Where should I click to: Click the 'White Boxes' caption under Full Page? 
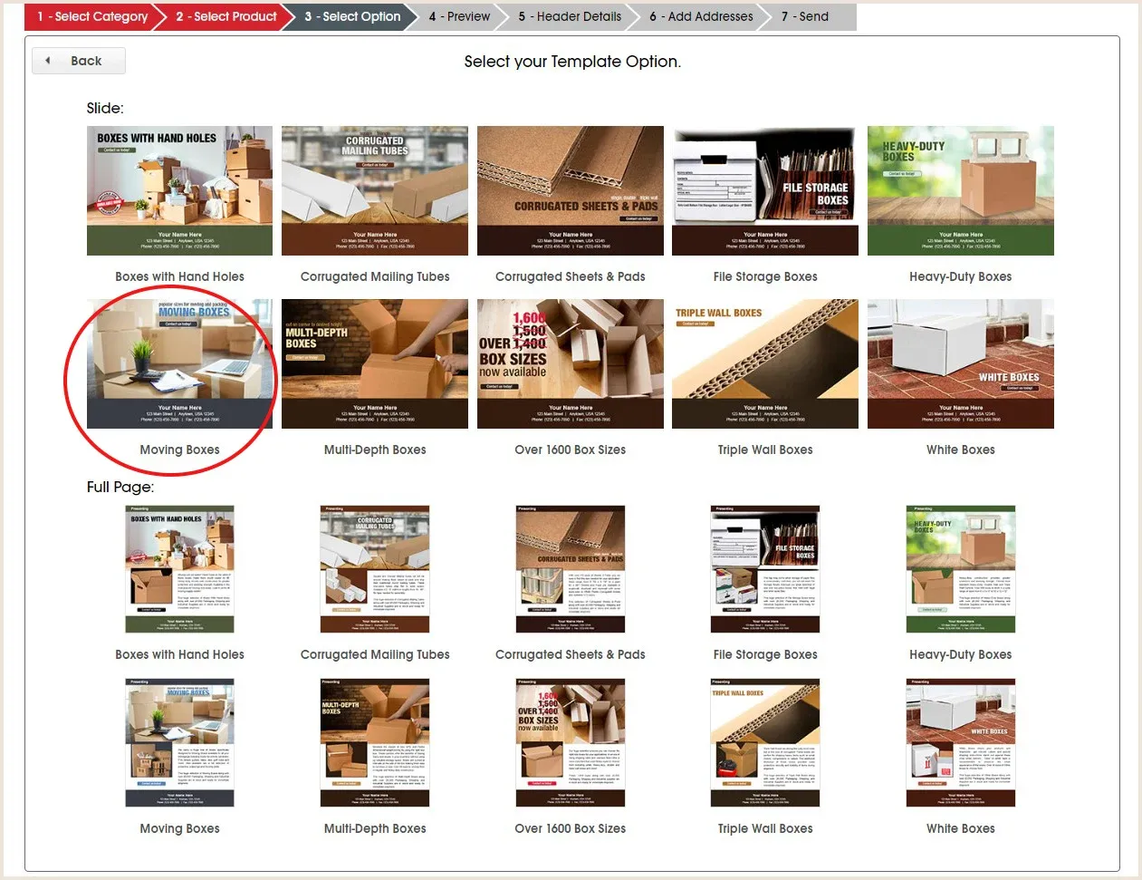pos(961,828)
